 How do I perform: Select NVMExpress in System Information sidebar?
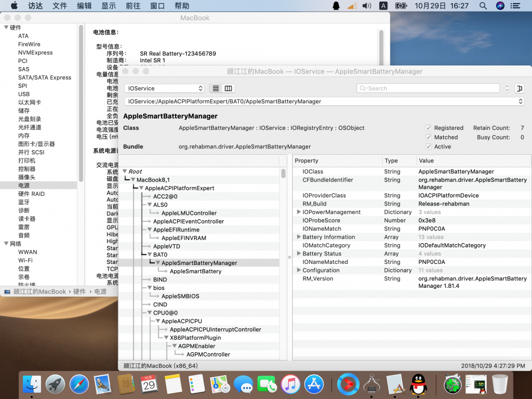[35, 53]
